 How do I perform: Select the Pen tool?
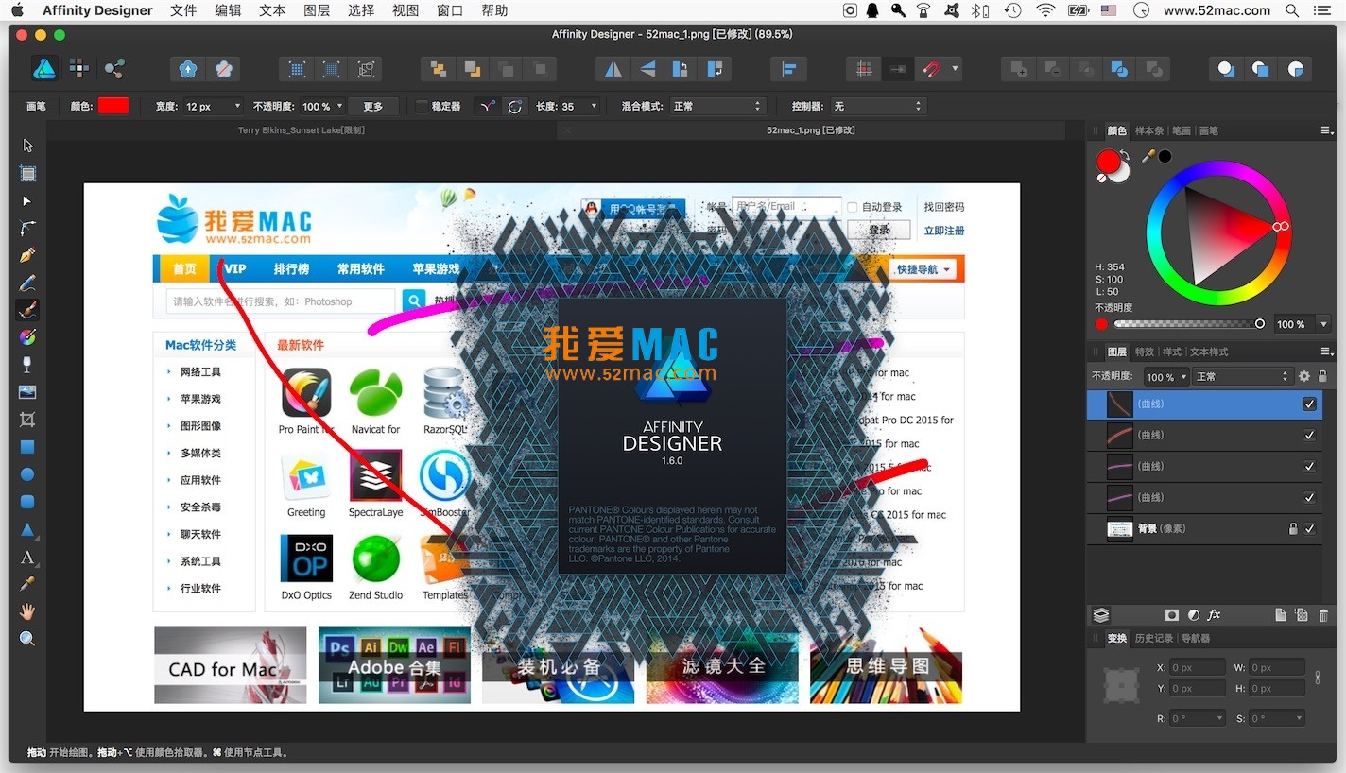[x=26, y=253]
